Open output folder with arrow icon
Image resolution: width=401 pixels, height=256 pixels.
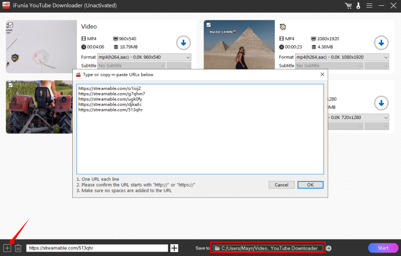(x=329, y=248)
